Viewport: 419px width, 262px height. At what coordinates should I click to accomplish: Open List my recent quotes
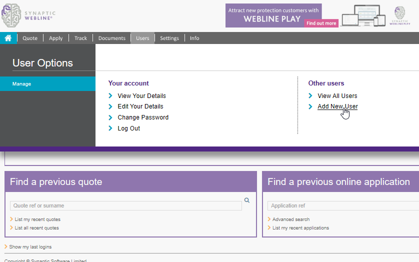tap(37, 219)
